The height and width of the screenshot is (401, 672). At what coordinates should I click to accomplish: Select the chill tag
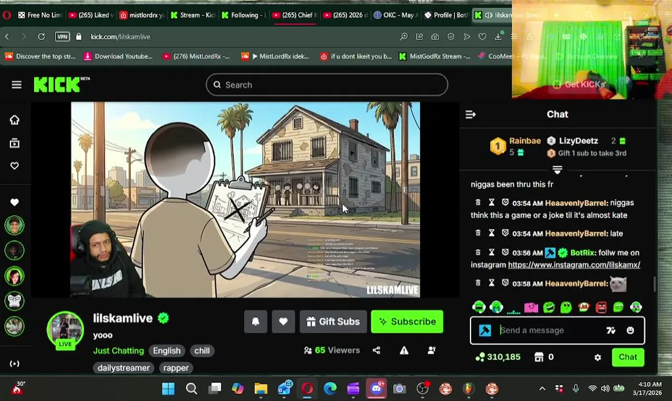coord(202,350)
